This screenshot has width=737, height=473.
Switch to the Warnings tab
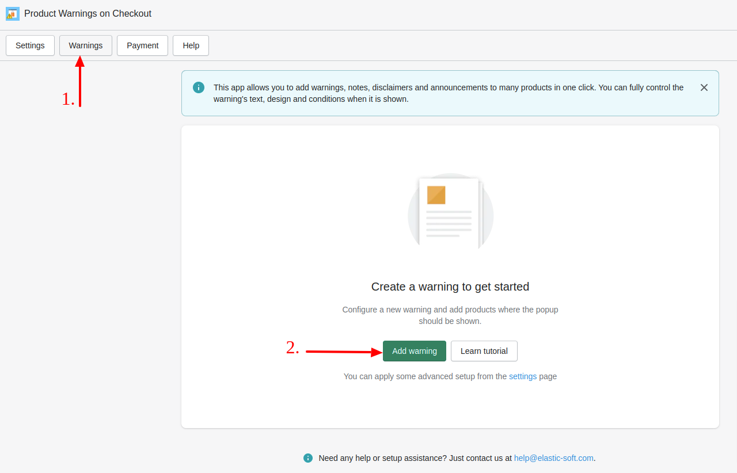[86, 45]
